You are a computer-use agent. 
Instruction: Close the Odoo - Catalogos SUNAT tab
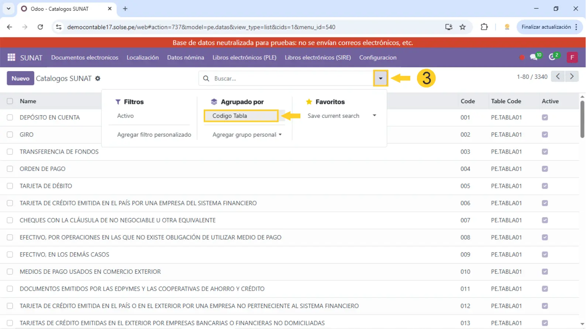(x=110, y=8)
